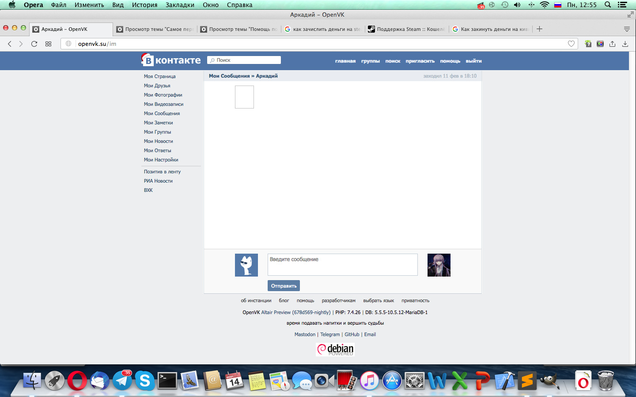Reload the openvk.su page
The width and height of the screenshot is (636, 397).
tap(34, 44)
